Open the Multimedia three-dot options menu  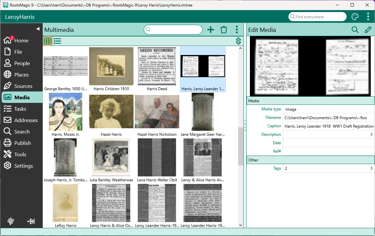237,30
